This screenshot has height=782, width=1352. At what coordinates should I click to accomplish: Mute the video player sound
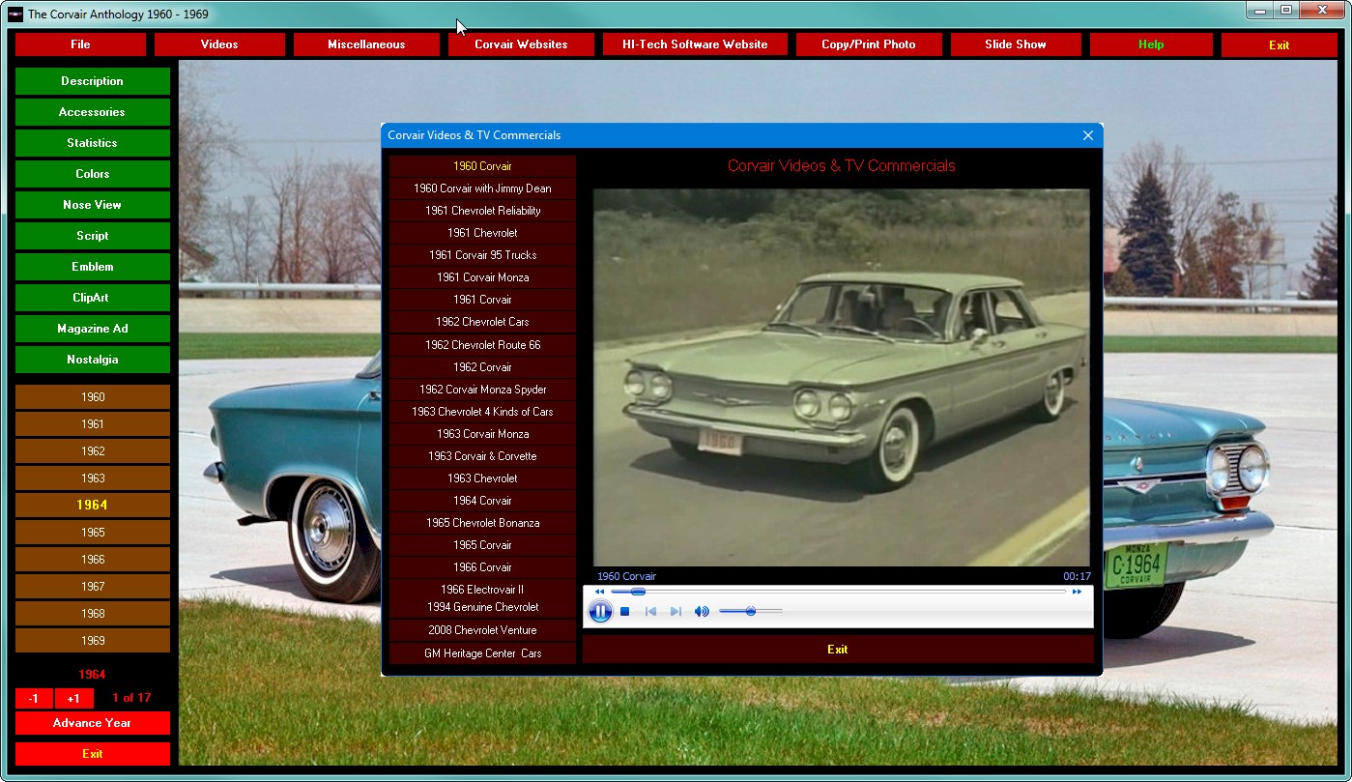[x=702, y=611]
